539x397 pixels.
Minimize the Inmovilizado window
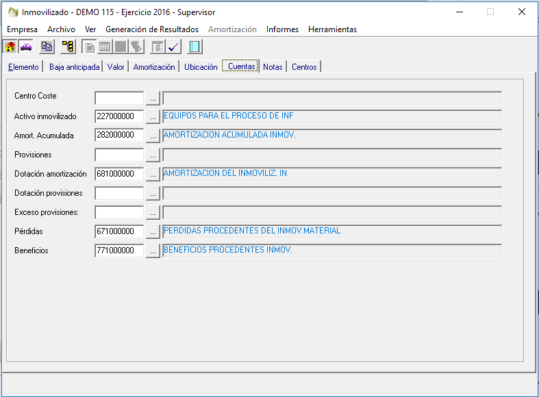tap(460, 12)
